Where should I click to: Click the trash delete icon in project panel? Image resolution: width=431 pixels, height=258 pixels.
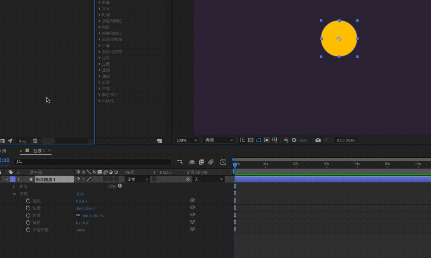tap(35, 141)
